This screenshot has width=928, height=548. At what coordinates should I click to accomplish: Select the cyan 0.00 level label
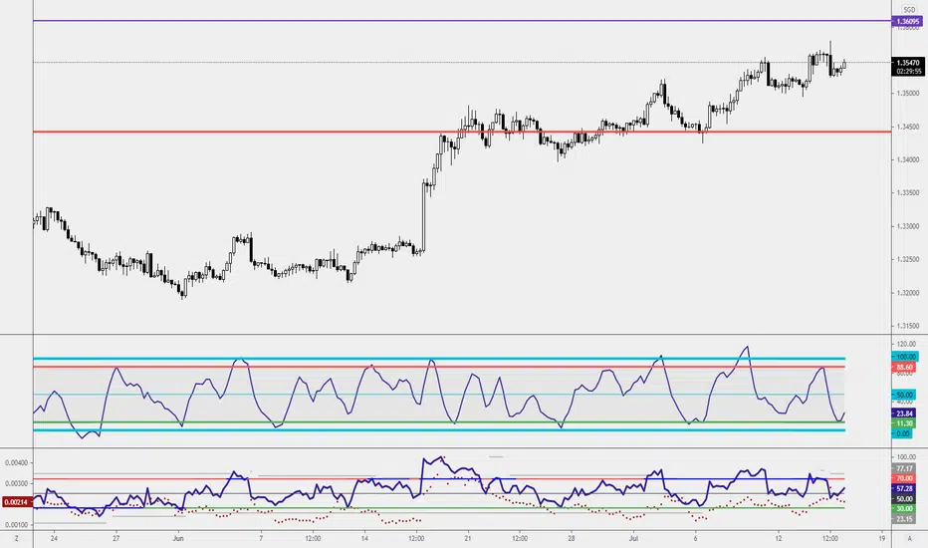coord(902,433)
